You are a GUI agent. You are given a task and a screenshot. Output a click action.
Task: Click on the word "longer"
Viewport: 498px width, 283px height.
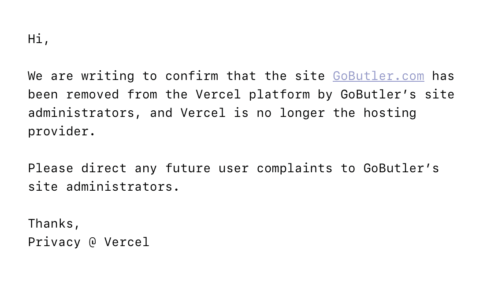[x=302, y=113]
